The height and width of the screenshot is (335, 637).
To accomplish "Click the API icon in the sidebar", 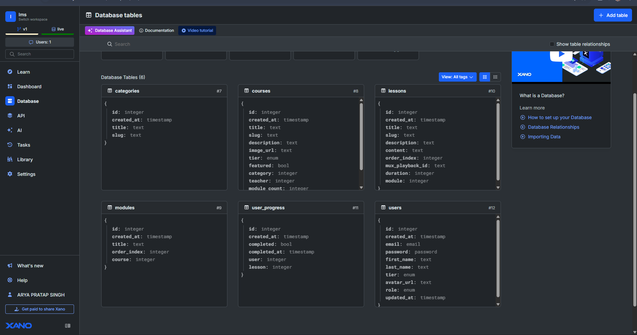I will (10, 116).
